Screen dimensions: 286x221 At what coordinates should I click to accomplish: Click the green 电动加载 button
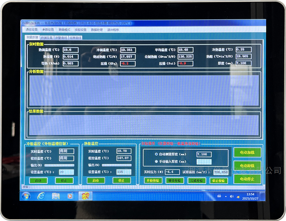247,153
